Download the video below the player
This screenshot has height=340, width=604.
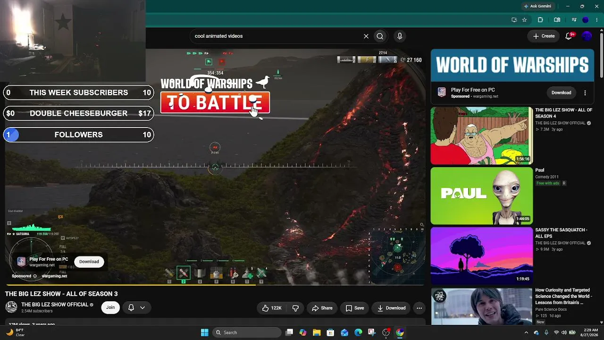click(391, 308)
